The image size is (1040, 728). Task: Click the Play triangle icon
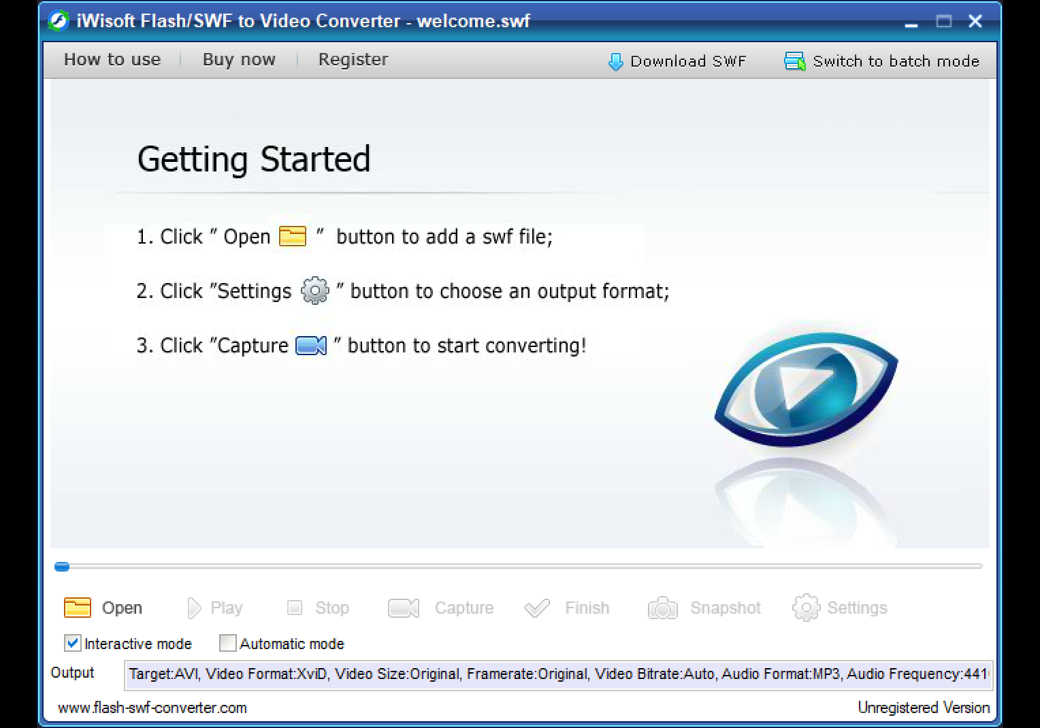tap(194, 608)
